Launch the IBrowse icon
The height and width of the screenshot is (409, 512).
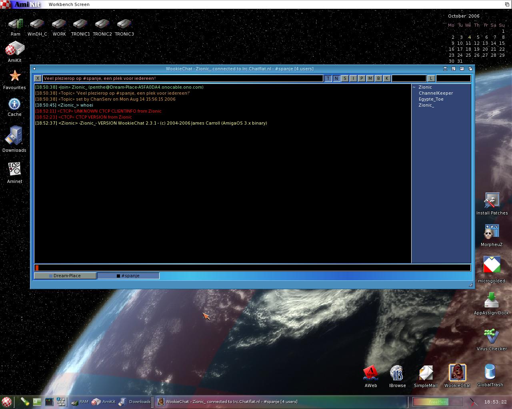click(397, 376)
